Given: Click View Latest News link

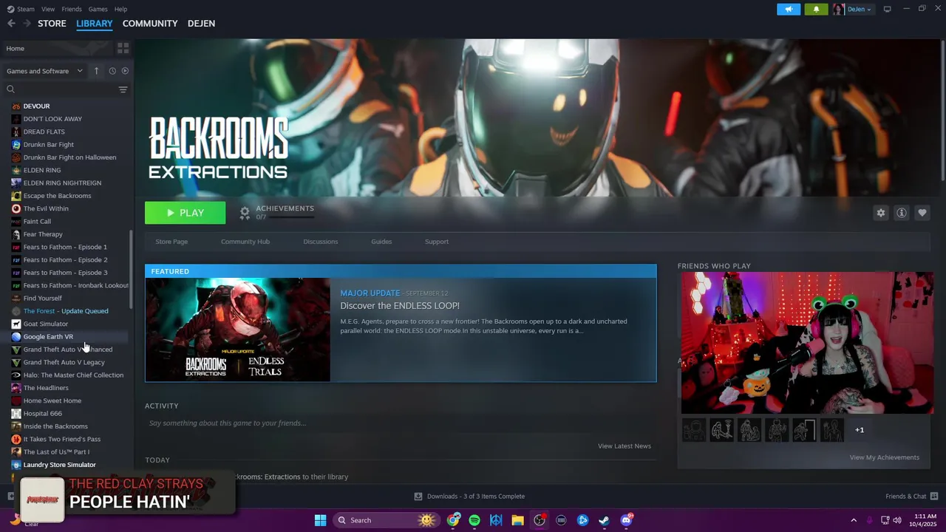Looking at the screenshot, I should [x=625, y=446].
